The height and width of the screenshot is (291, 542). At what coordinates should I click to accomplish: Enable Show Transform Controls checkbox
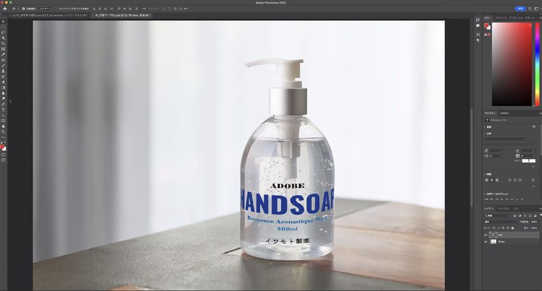[x=56, y=9]
